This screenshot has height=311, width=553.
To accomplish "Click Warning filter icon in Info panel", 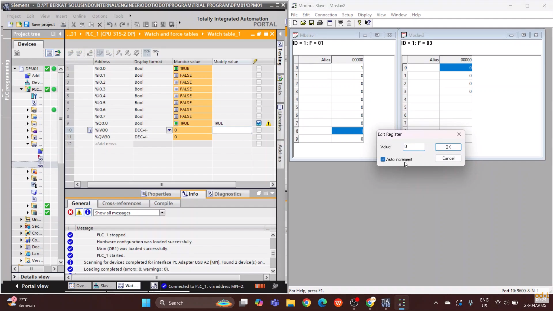I will 79,213.
